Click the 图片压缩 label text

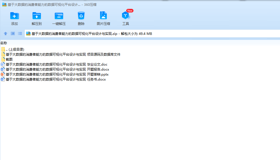[x=103, y=24]
